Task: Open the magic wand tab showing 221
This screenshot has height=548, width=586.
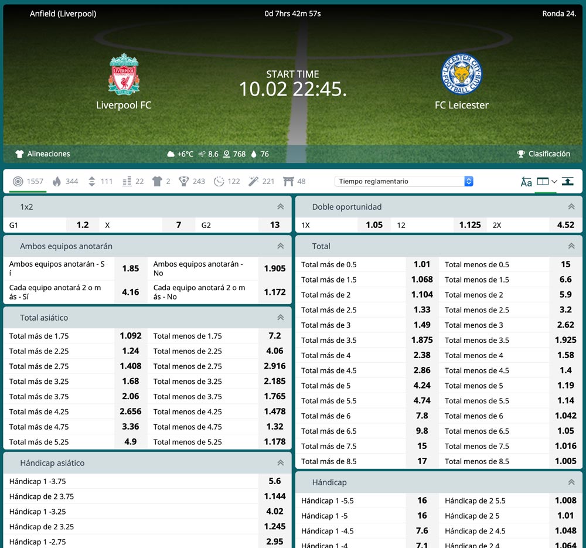Action: pyautogui.click(x=261, y=181)
